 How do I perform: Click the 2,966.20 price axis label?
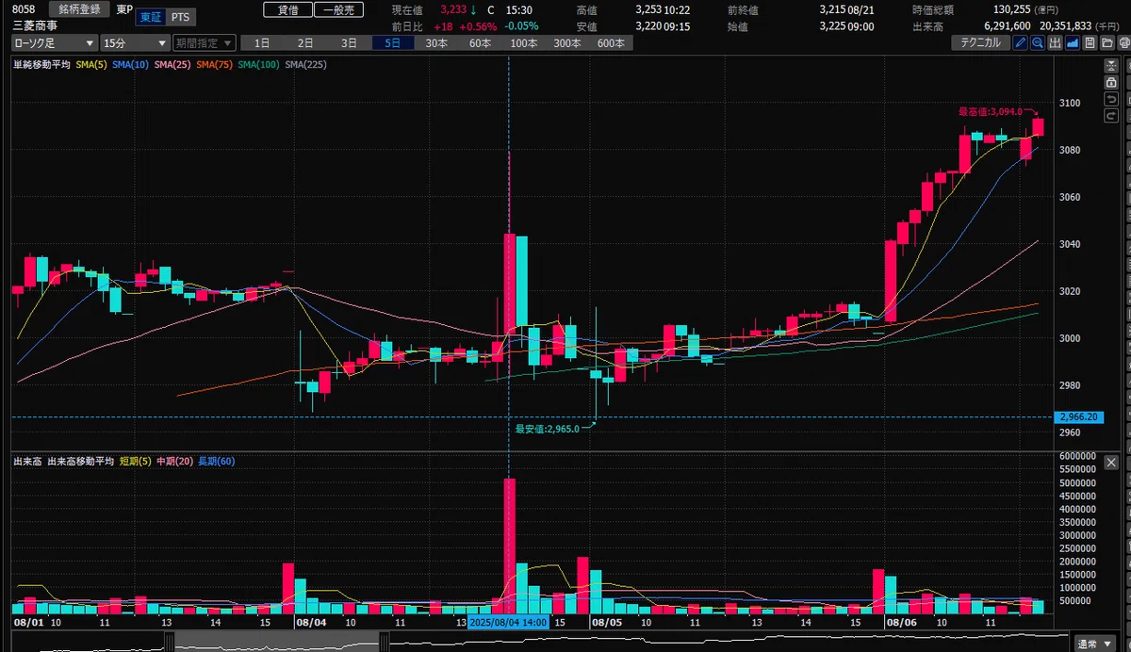point(1080,416)
